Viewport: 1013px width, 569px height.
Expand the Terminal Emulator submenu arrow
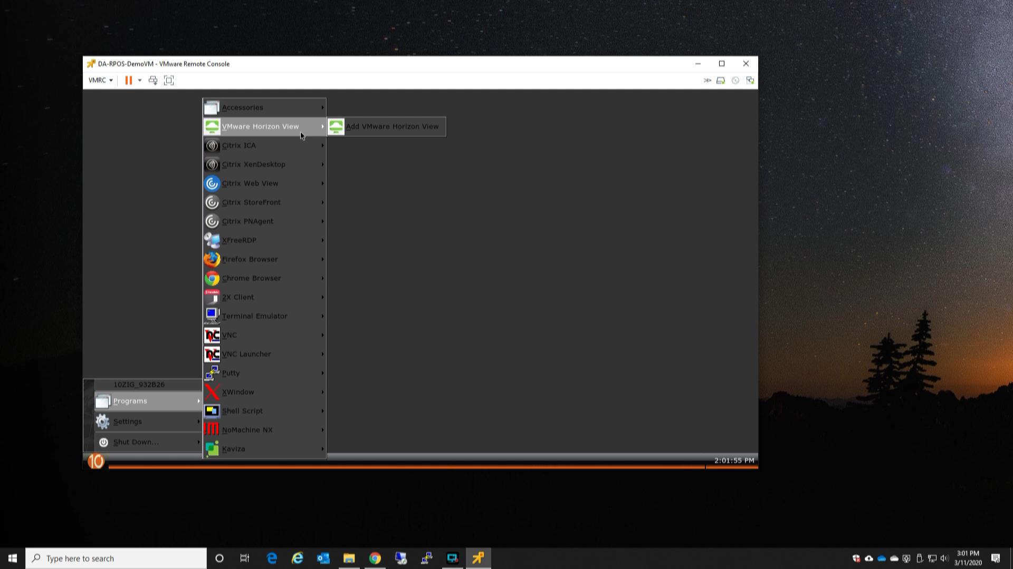coord(322,316)
